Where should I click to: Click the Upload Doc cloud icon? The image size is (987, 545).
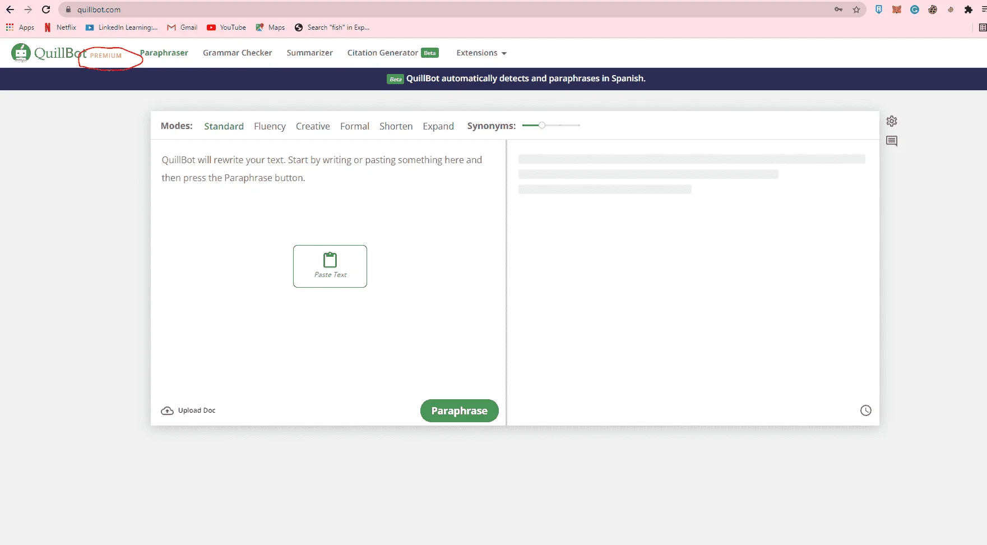(x=167, y=410)
